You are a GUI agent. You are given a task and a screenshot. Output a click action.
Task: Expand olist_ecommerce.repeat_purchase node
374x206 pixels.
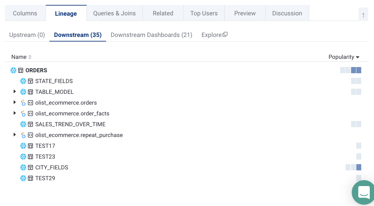tap(14, 135)
